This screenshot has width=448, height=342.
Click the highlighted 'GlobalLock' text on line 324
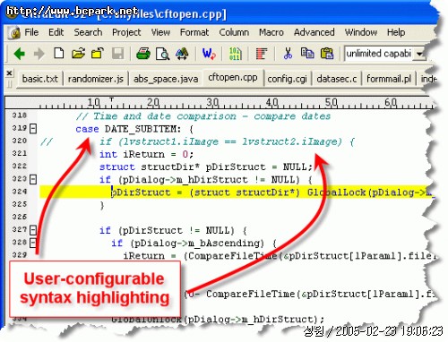pos(337,192)
